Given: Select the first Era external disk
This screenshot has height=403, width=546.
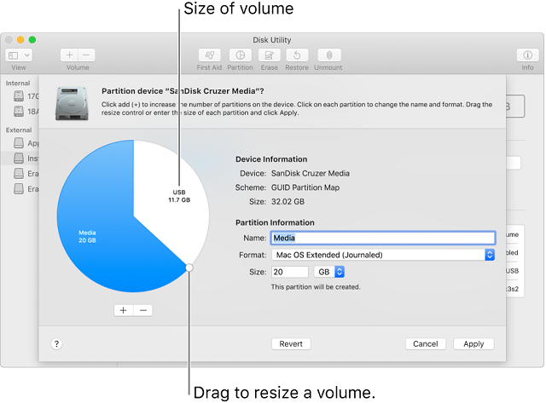Looking at the screenshot, I should (x=26, y=174).
